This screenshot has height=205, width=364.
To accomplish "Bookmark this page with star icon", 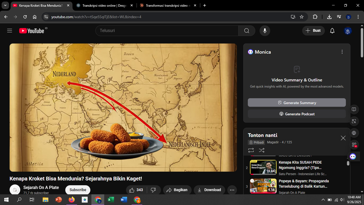I will [x=302, y=17].
